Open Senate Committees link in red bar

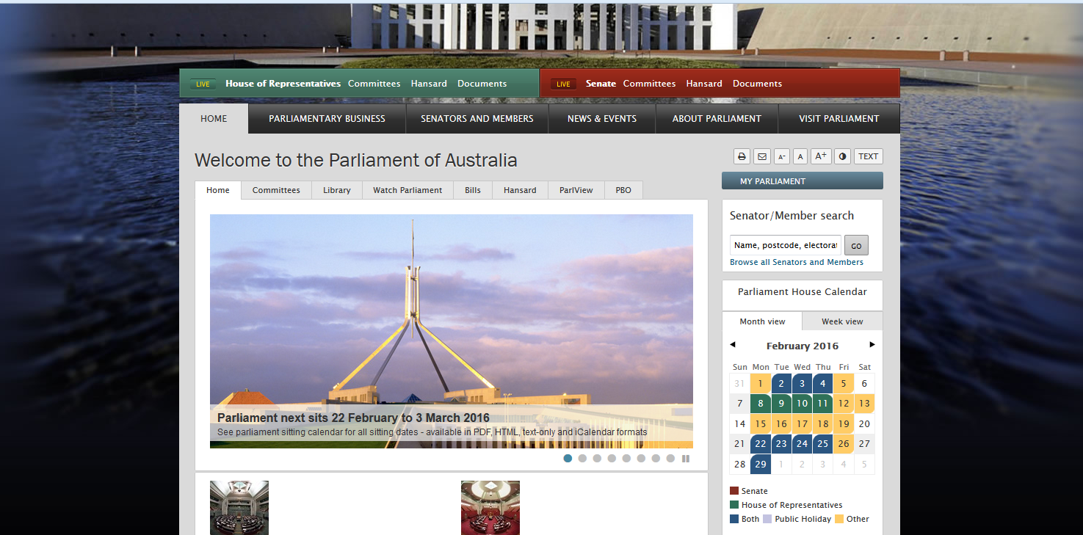pos(649,84)
